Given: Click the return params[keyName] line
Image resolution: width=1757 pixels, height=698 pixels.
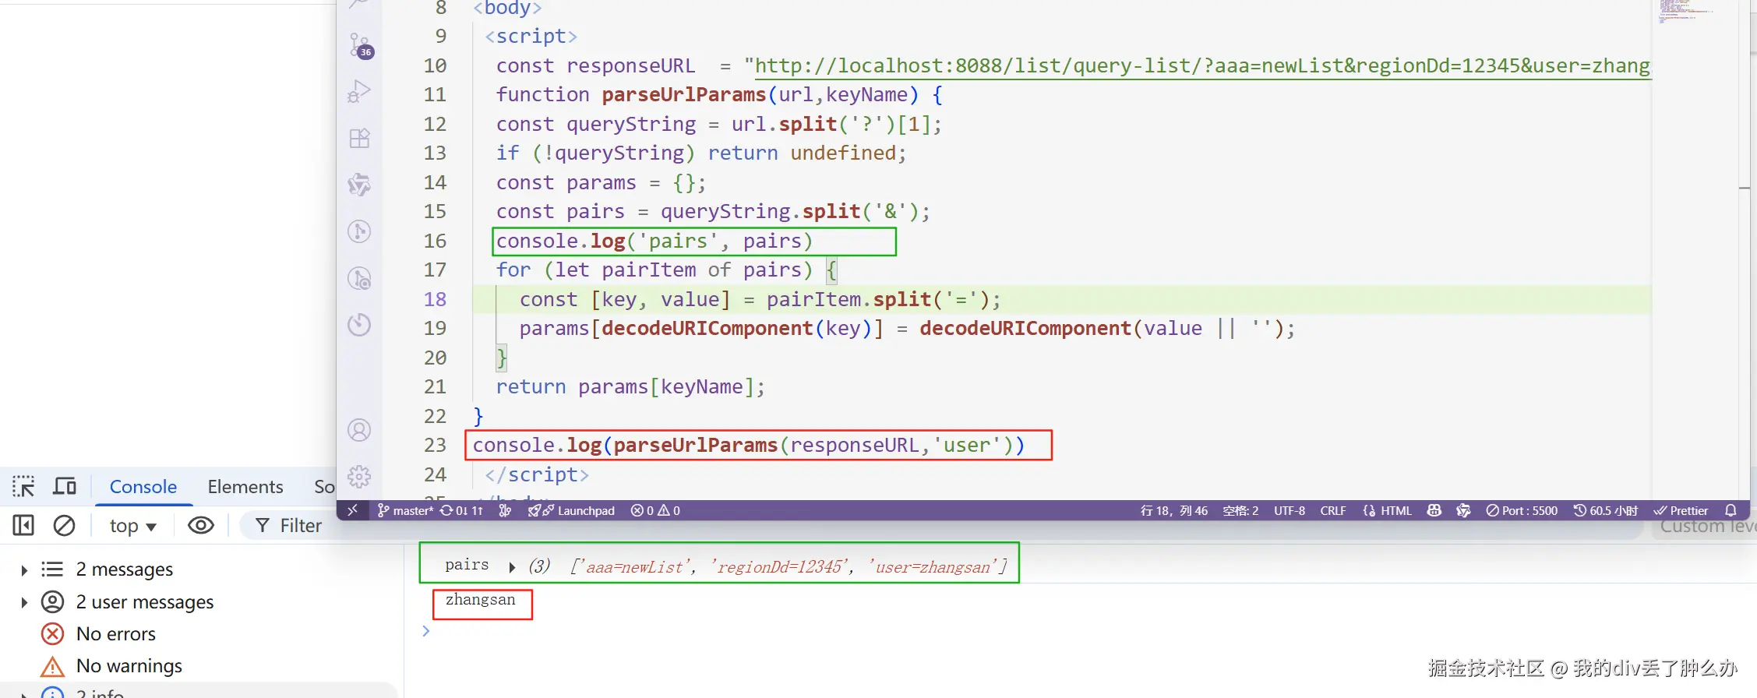Looking at the screenshot, I should pyautogui.click(x=630, y=387).
